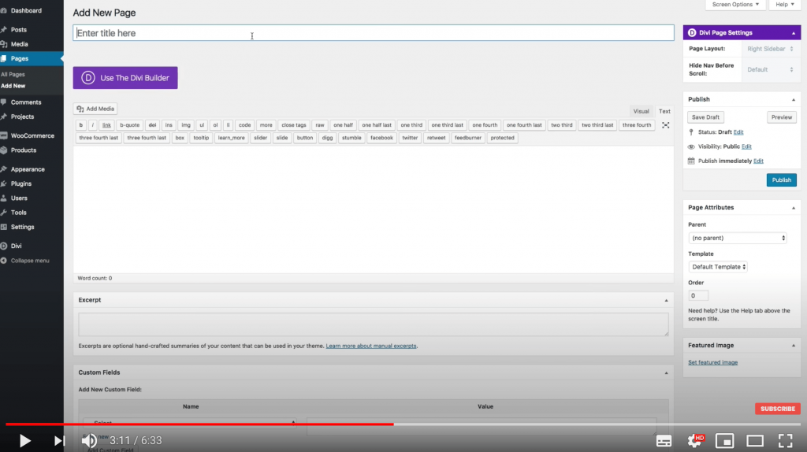Click Save Draft button
807x452 pixels.
[x=705, y=117]
